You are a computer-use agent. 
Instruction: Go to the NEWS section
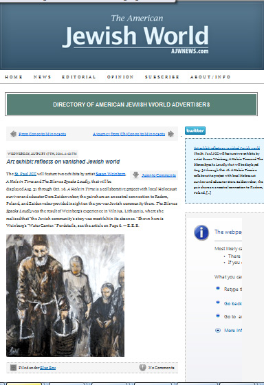coord(42,77)
